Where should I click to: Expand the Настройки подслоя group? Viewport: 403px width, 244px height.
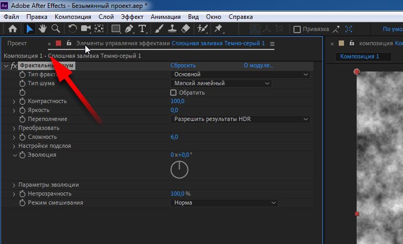[14, 146]
